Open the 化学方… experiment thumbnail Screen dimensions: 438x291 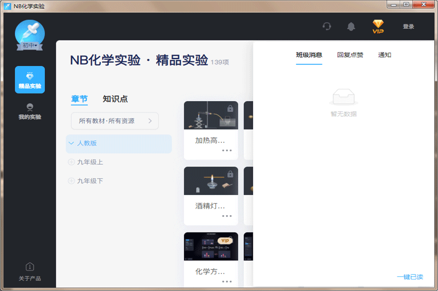(x=211, y=246)
